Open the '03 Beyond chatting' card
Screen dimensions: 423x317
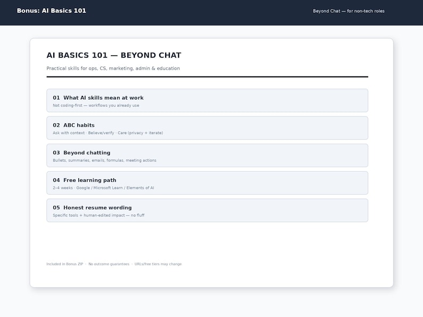pos(207,155)
